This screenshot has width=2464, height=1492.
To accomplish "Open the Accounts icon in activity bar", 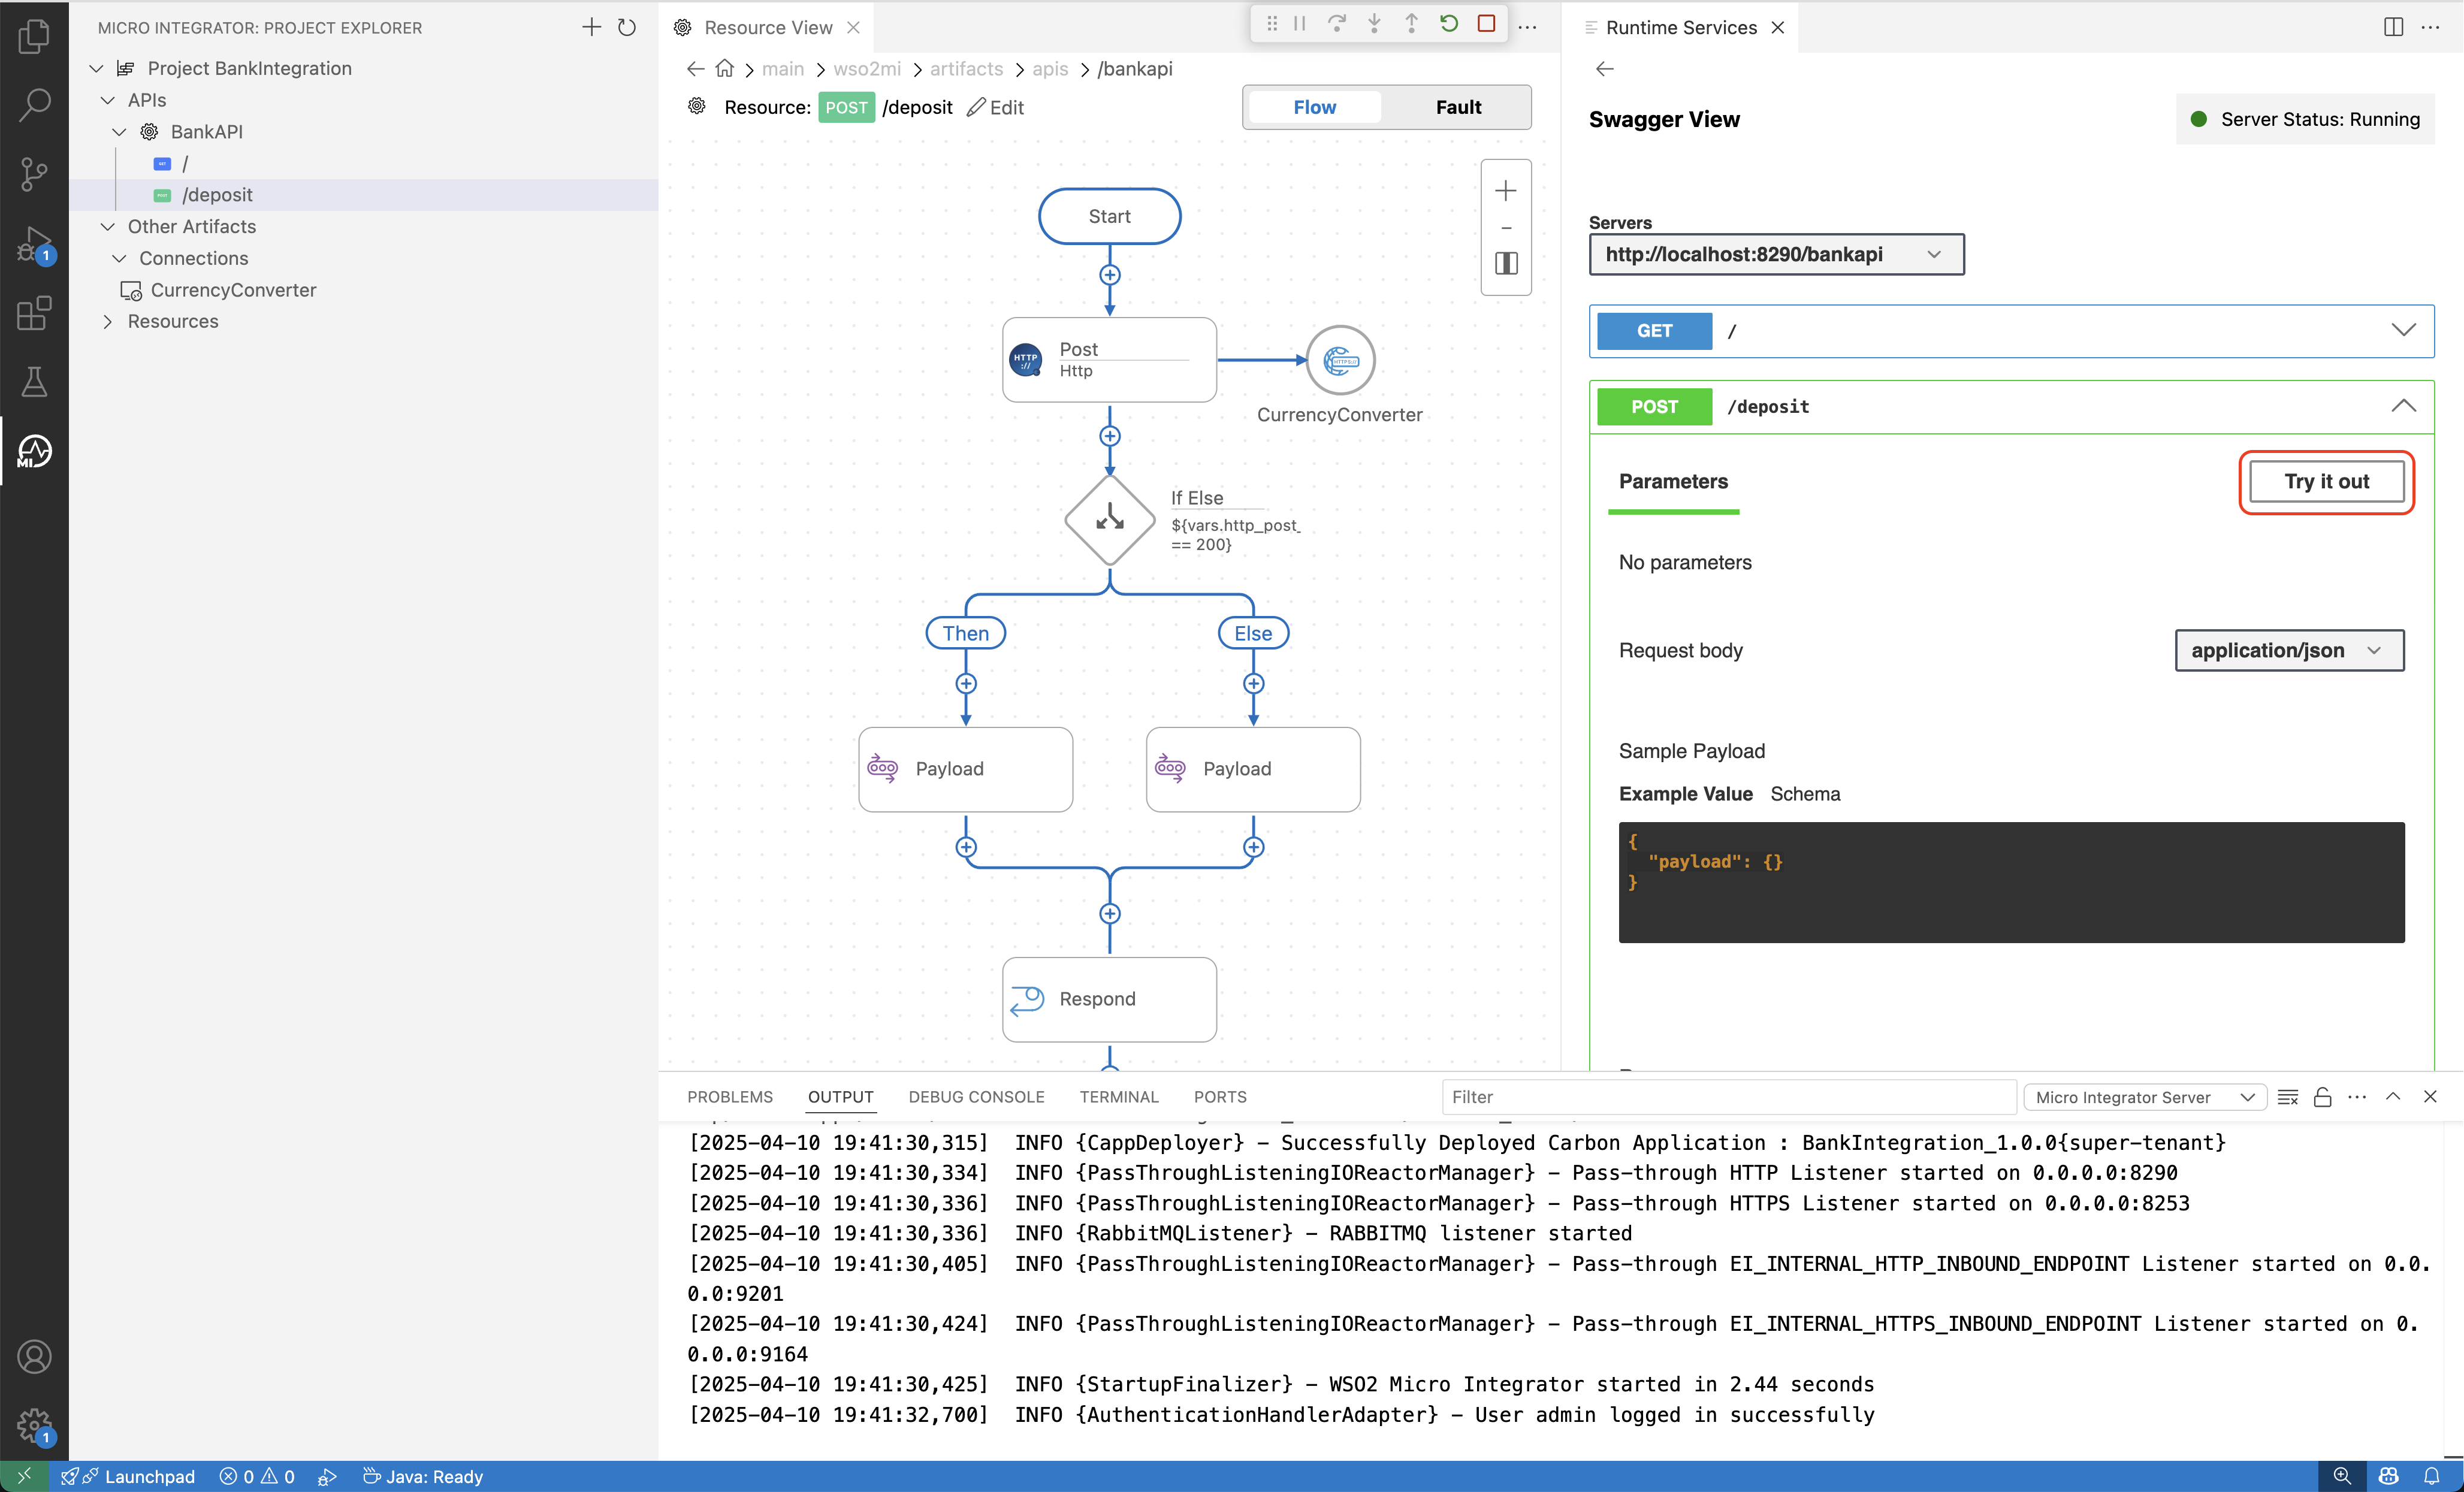I will 34,1357.
